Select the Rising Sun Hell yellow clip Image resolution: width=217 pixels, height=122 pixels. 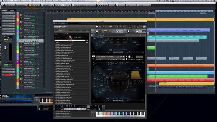pos(186,83)
